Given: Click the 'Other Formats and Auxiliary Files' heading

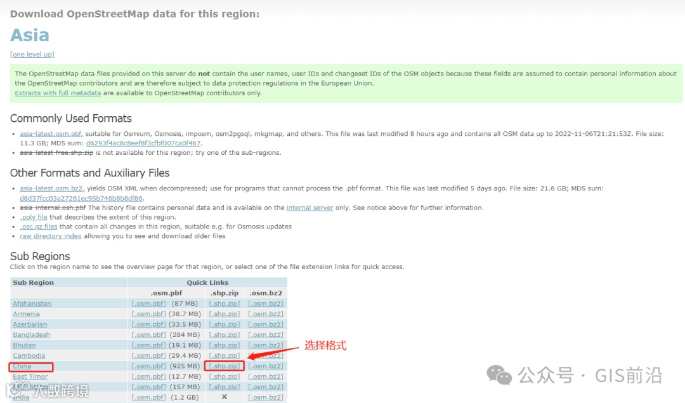Looking at the screenshot, I should click(89, 173).
